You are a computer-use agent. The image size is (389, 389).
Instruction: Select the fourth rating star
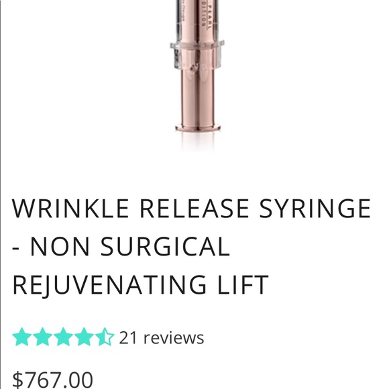tap(84, 337)
